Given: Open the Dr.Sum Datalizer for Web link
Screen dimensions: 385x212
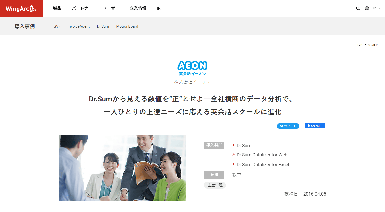Looking at the screenshot, I should (262, 155).
